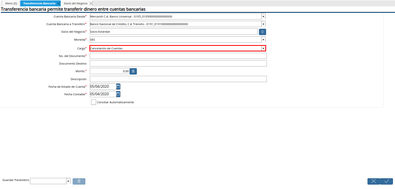Expand the Cuenta Bancaria a Transferir dropdown
The height and width of the screenshot is (189, 395).
[x=263, y=24]
